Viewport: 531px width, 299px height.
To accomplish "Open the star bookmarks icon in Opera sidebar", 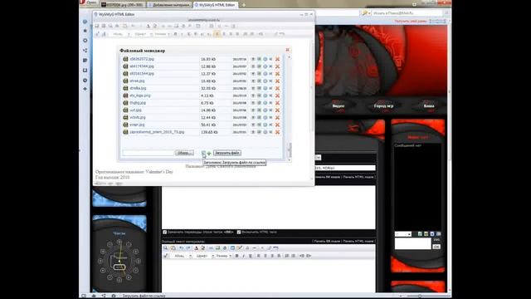I will point(85,31).
